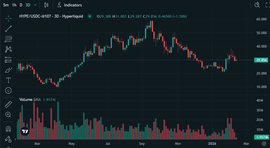The width and height of the screenshot is (270, 148).
Task: Open the candlestick chart type menu
Action: click(46, 5)
